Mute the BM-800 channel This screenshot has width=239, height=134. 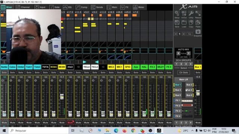coord(62,122)
